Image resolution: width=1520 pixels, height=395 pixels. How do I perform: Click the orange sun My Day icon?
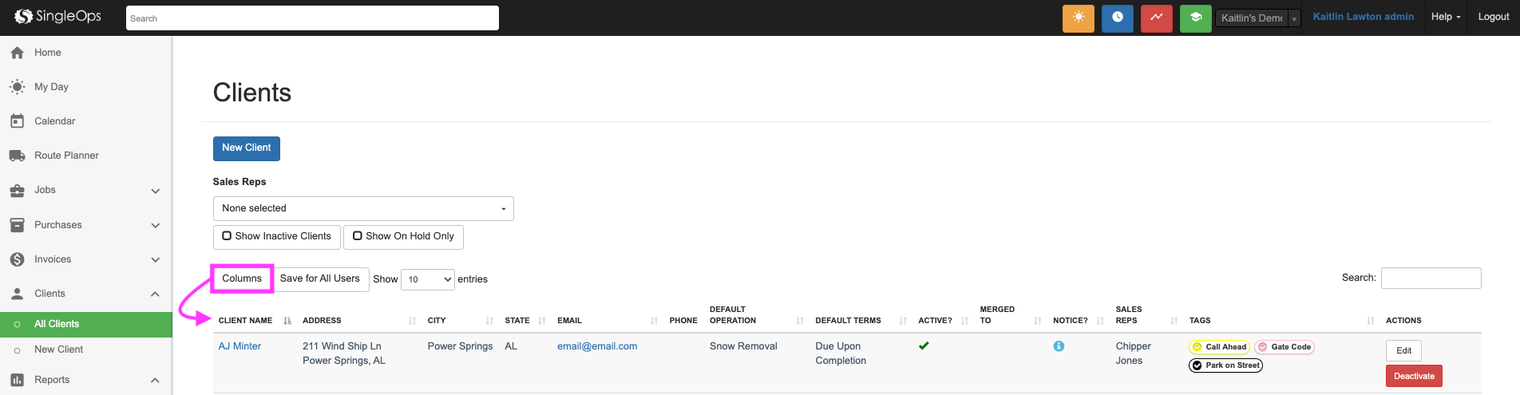1078,18
